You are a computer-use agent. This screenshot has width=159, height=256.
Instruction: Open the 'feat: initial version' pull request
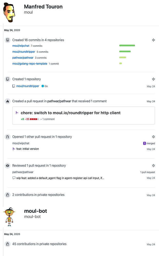(28, 149)
